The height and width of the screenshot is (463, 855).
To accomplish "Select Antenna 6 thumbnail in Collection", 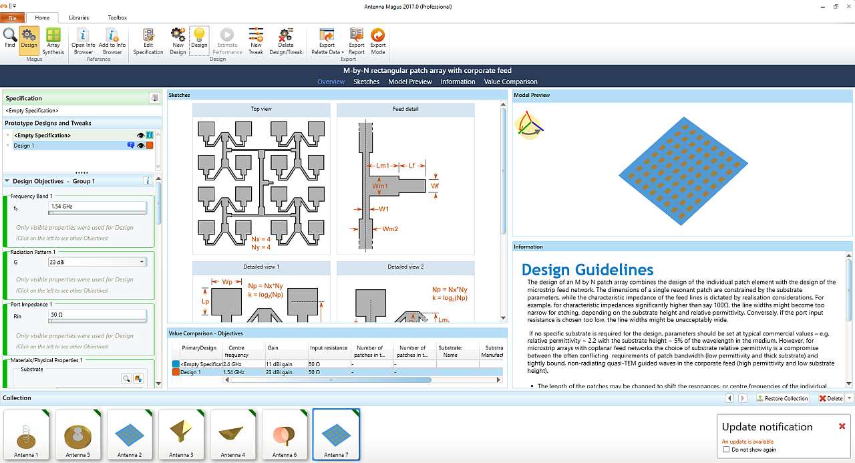I will point(285,435).
